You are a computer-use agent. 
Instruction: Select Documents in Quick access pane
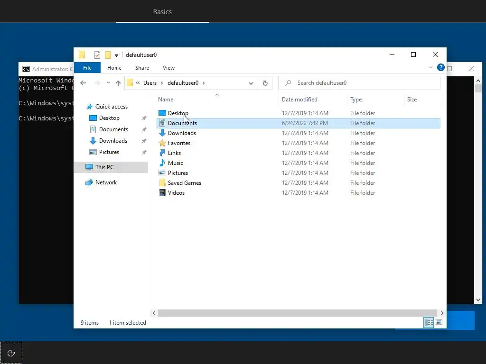113,129
